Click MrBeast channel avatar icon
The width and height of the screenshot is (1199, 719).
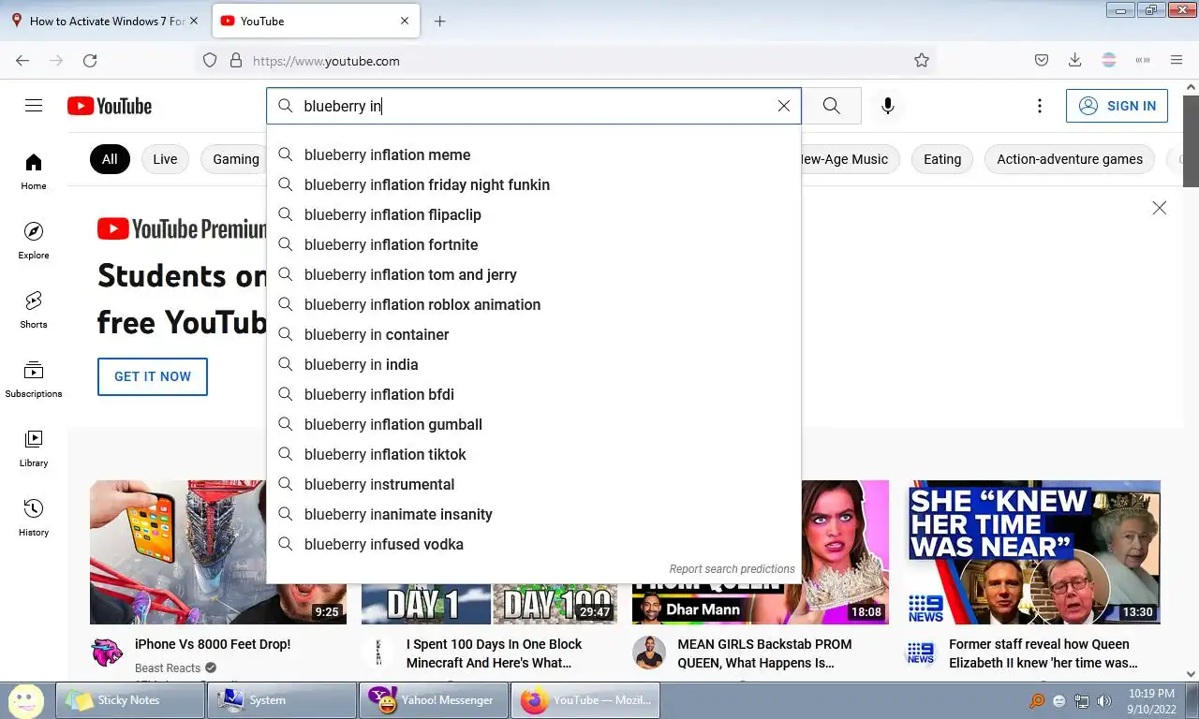click(x=107, y=653)
